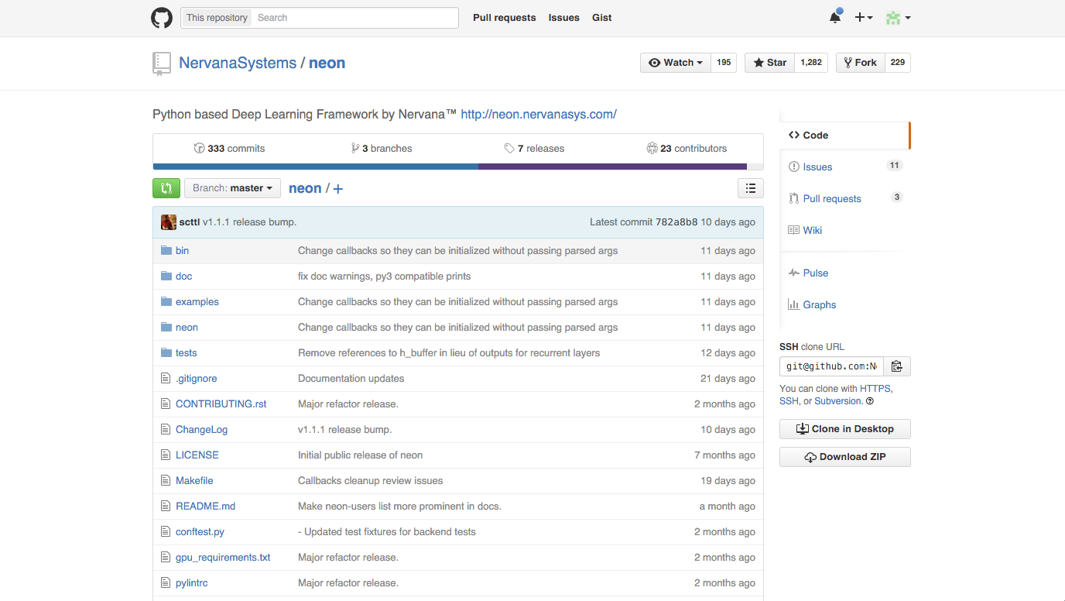Open gpu_requirements.txt file
Image resolution: width=1065 pixels, height=601 pixels.
click(223, 558)
